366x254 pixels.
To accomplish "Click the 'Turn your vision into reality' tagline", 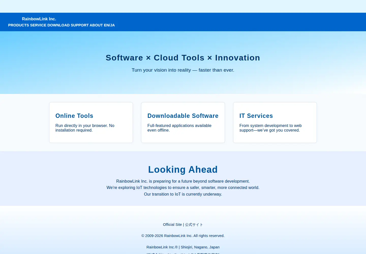I will click(x=183, y=70).
